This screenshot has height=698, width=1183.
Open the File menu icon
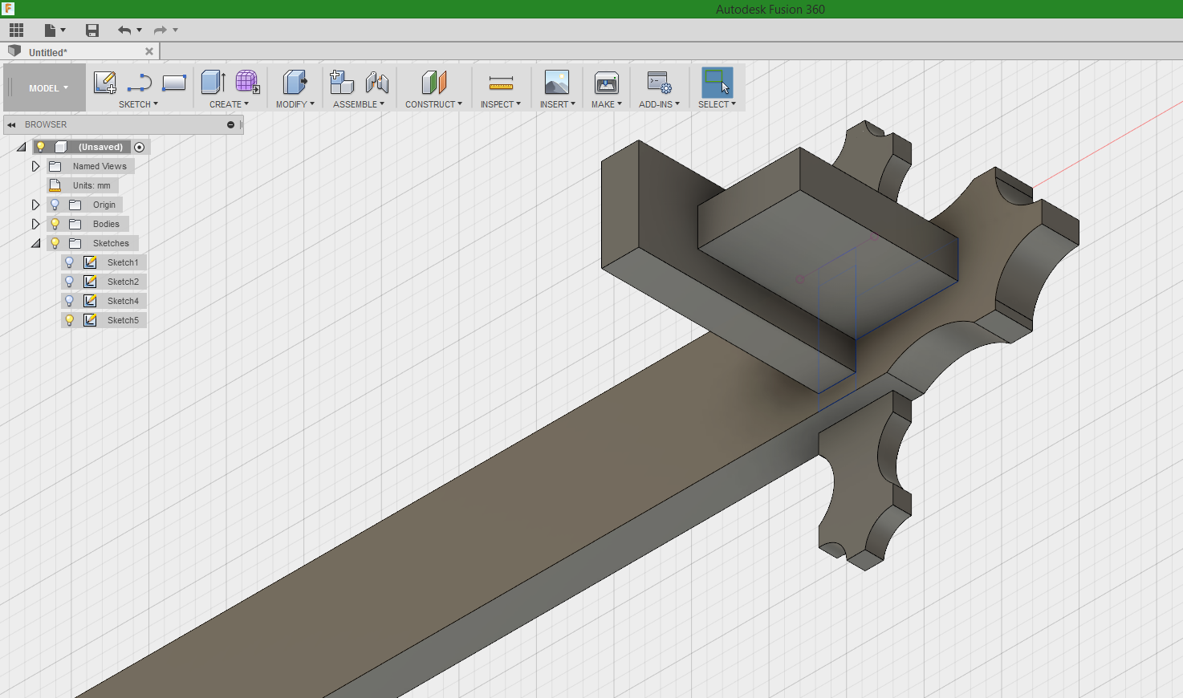pos(51,30)
